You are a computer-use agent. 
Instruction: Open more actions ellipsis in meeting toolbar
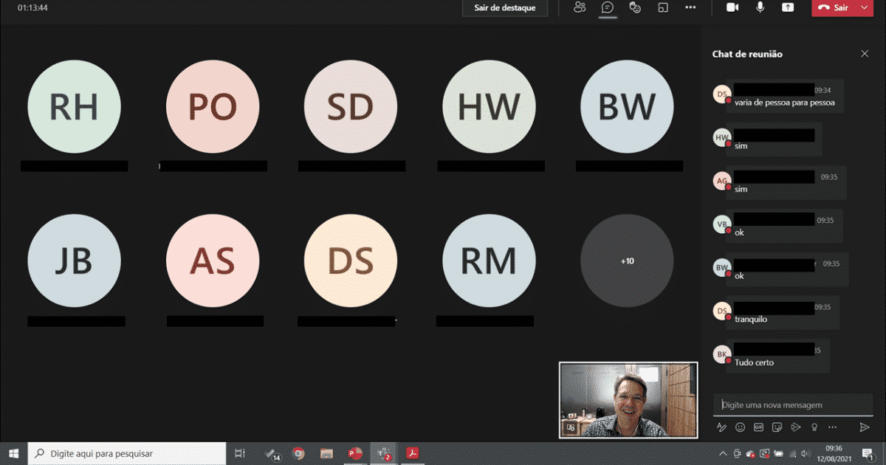(x=690, y=7)
